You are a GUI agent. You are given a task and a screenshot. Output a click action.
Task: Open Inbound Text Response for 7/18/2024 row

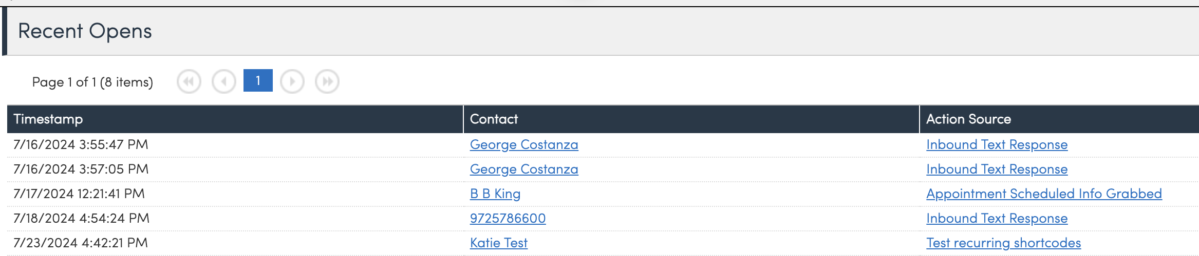tap(997, 219)
